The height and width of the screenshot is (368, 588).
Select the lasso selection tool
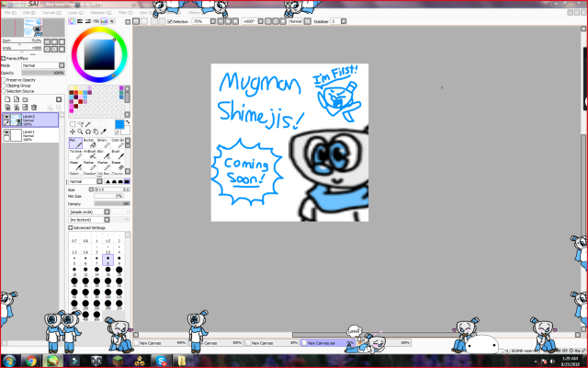pyautogui.click(x=80, y=124)
